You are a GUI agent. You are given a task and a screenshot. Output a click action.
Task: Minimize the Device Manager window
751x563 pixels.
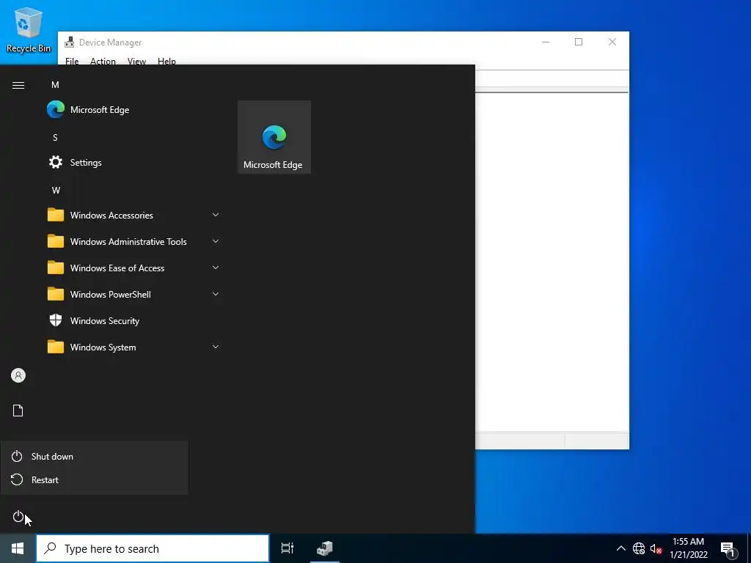(546, 42)
